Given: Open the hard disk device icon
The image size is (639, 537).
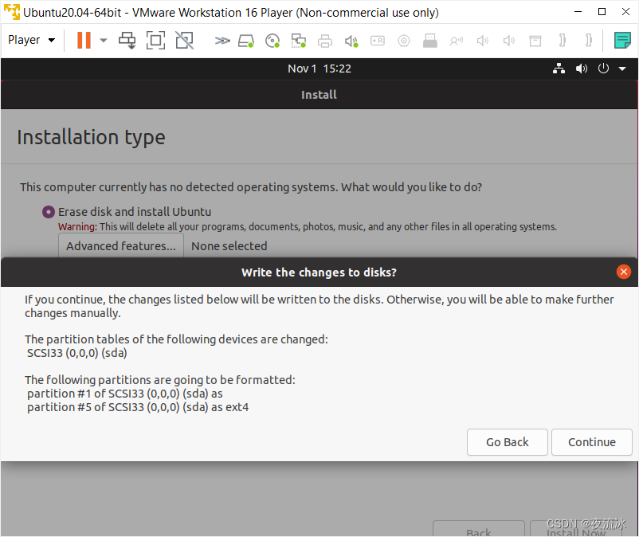Looking at the screenshot, I should click(x=246, y=41).
